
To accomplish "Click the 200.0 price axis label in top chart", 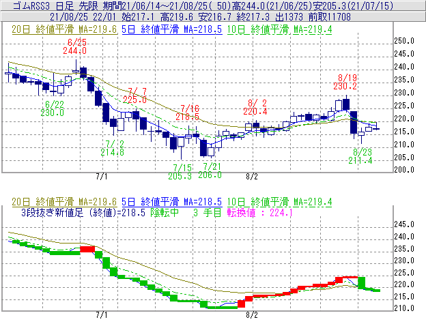I will (x=404, y=170).
